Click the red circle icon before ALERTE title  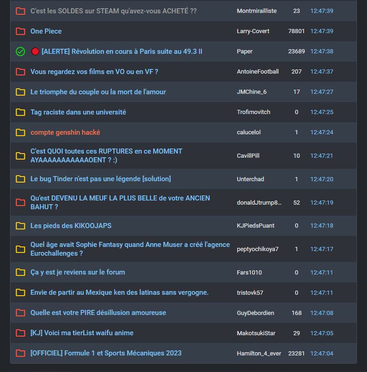pos(35,52)
